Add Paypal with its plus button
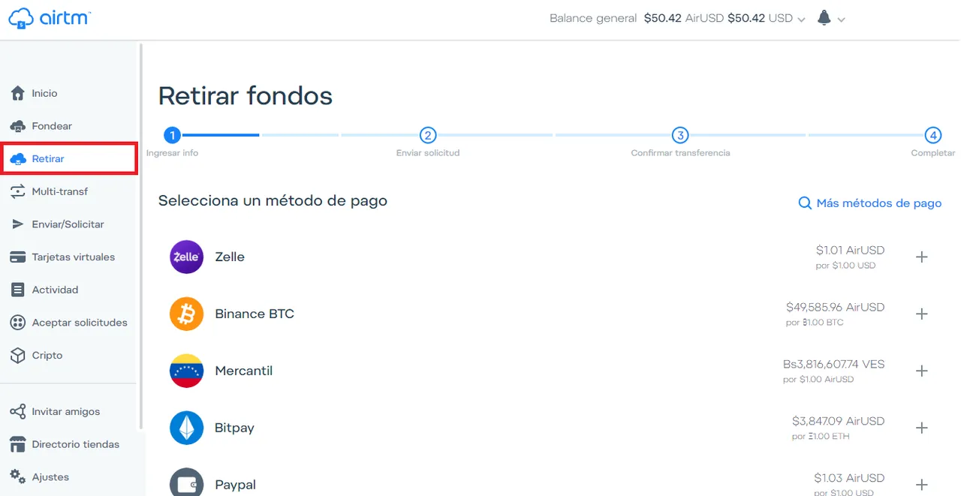 click(922, 485)
